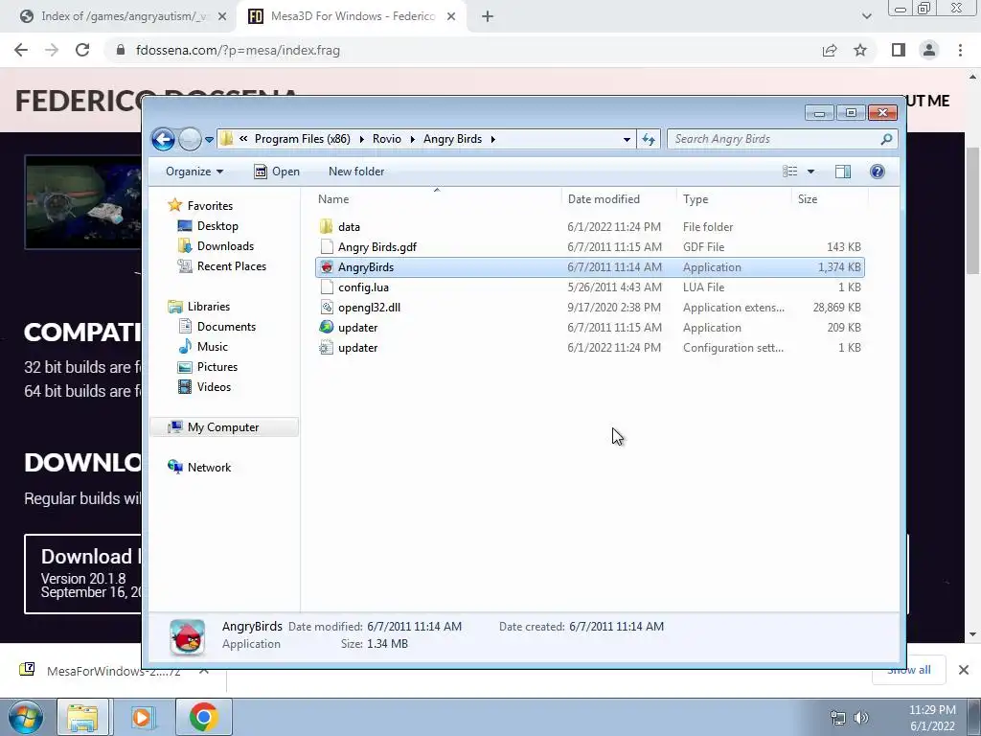Close the Mesa3D For Windows tab
Screen dimensions: 981x736
pyautogui.click(x=451, y=17)
